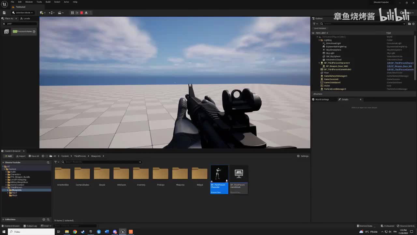Expand saved searches dropdown in Blueprints search
Image resolution: width=417 pixels, height=235 pixels.
click(x=140, y=162)
